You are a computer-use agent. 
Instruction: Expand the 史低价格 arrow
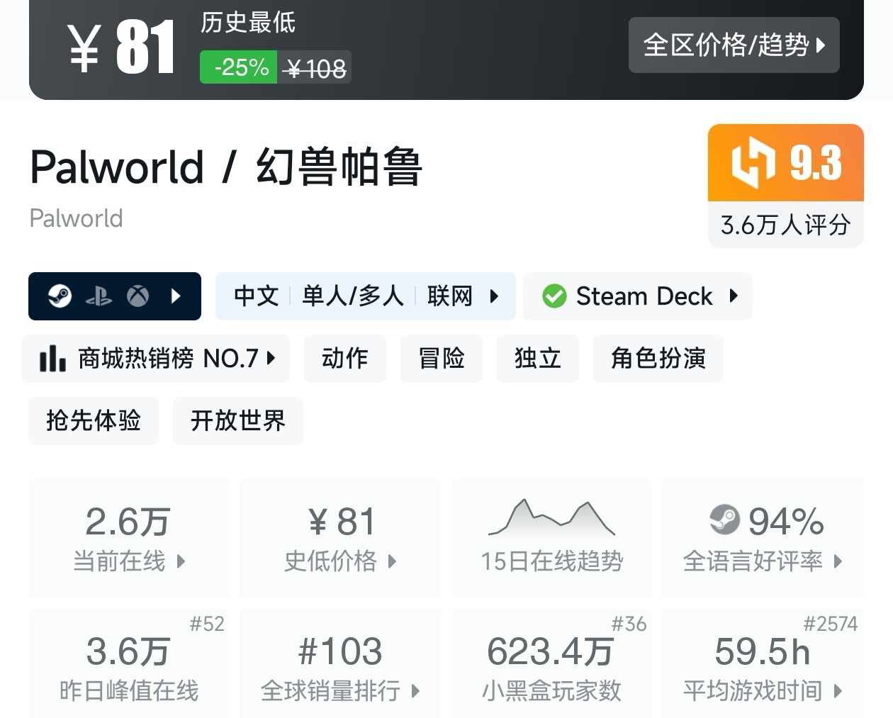tap(392, 561)
